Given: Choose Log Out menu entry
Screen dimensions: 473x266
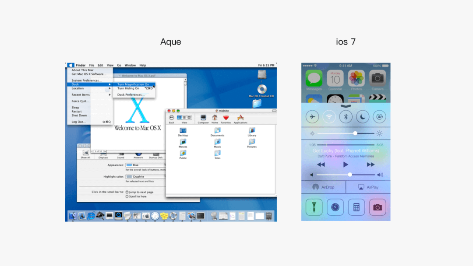Looking at the screenshot, I should (90, 122).
